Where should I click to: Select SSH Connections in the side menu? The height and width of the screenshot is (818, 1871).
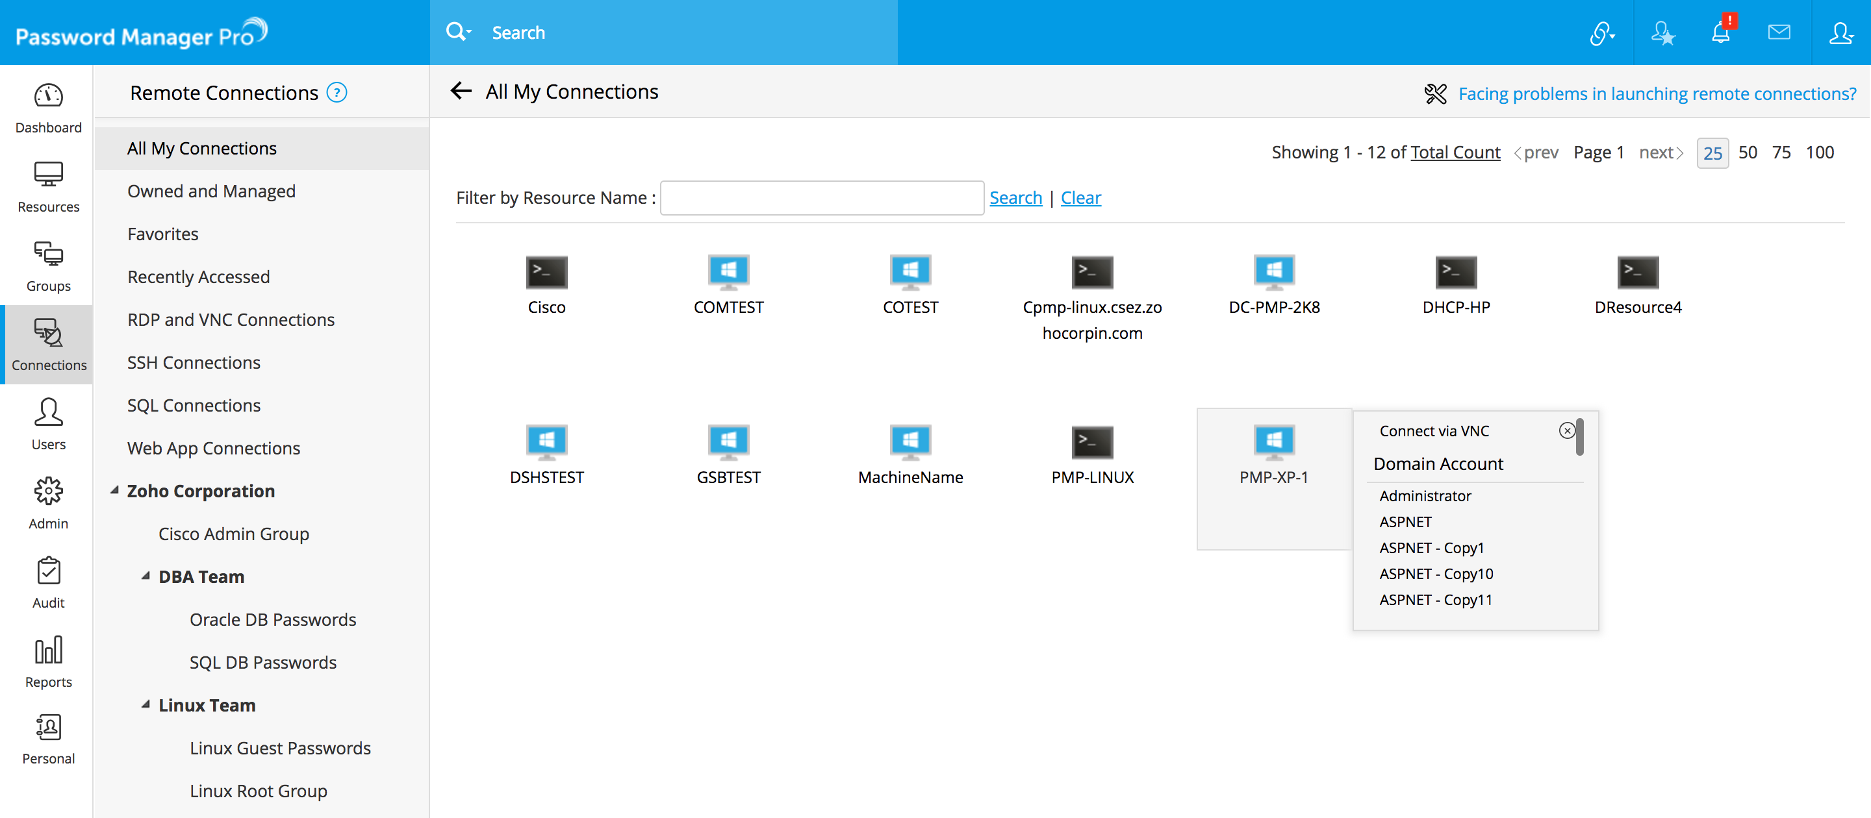coord(193,363)
